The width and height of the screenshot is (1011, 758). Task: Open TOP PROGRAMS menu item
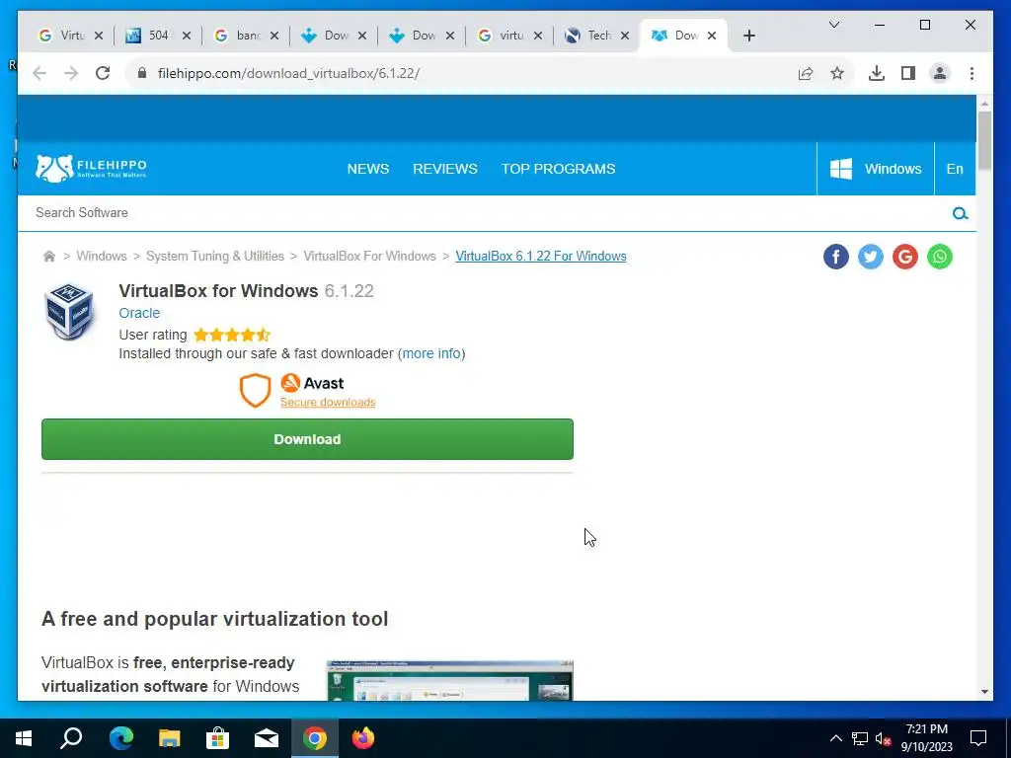559,169
